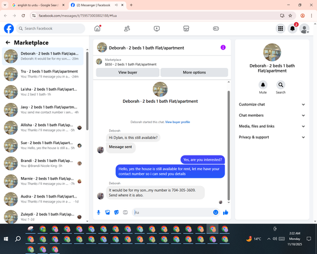Click the 'Yes, are you interested?' message
This screenshot has height=254, width=317.
pyautogui.click(x=202, y=159)
